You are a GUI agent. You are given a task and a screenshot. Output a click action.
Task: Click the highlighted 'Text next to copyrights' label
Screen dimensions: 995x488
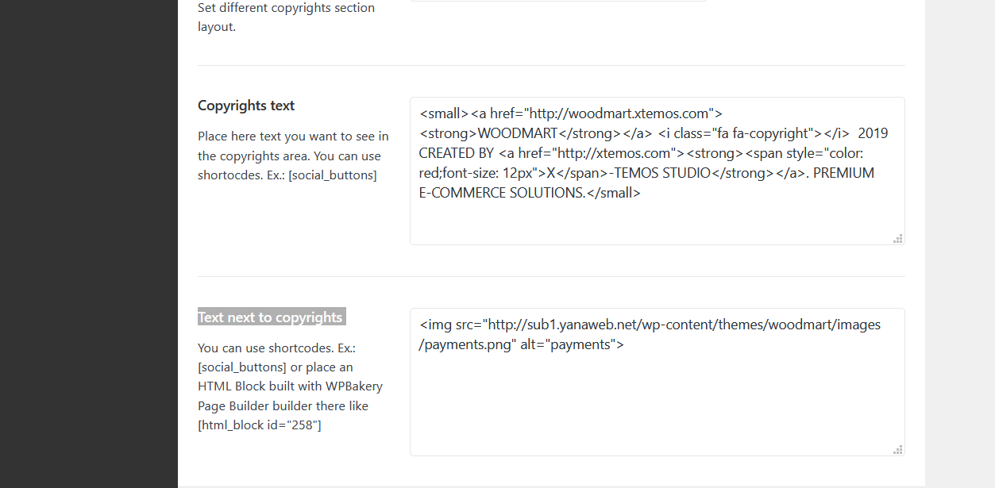coord(271,317)
